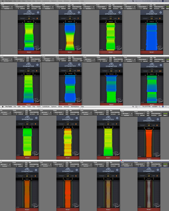This screenshot has height=211, width=169.
Task: Click TARGET value 12 field in the MIN 3 window
Action: click(x=149, y=176)
